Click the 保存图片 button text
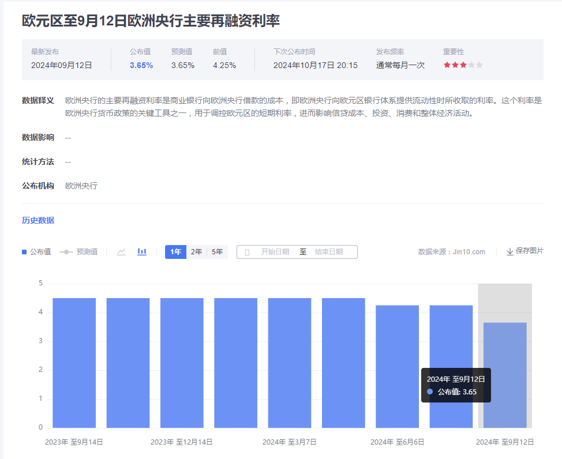 [530, 251]
